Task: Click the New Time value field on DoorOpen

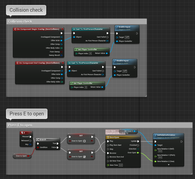Action: [x=120, y=165]
